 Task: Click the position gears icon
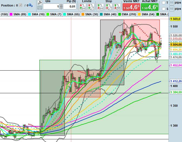click(x=30, y=5)
